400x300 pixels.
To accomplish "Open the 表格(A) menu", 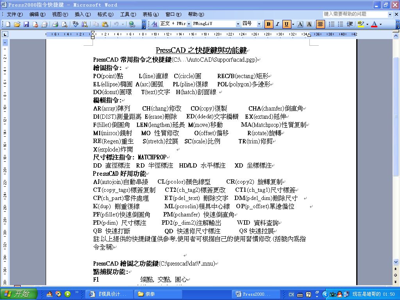I will pyautogui.click(x=150, y=14).
